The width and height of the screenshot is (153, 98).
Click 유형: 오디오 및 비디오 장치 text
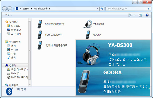tap(127, 59)
